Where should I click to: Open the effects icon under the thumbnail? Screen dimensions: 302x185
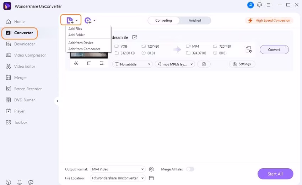pos(102,63)
